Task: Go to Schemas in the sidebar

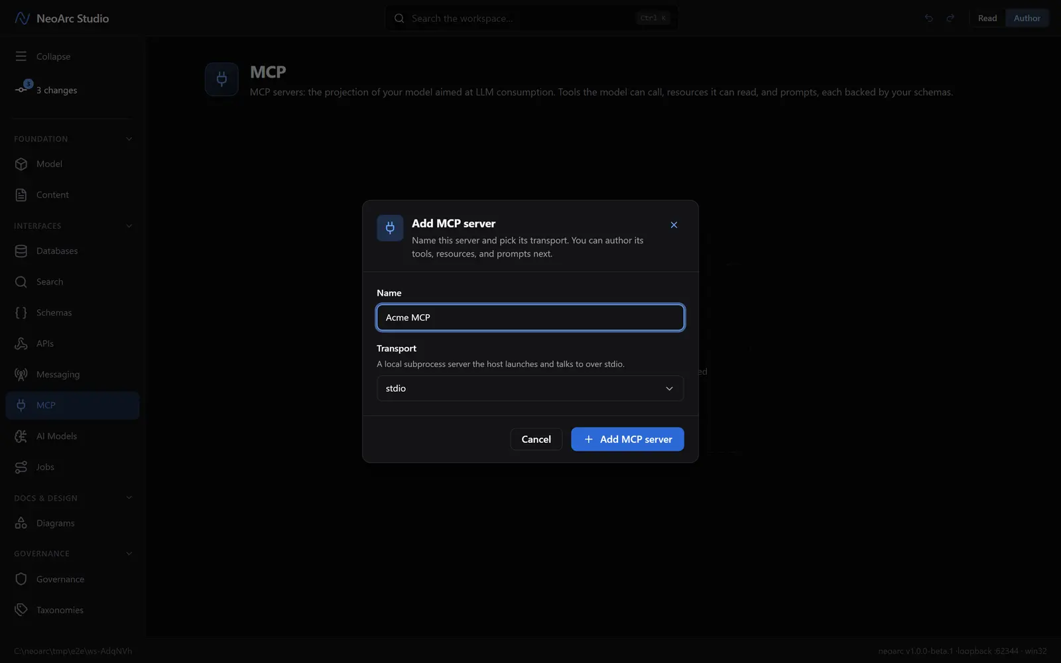Action: click(x=72, y=312)
